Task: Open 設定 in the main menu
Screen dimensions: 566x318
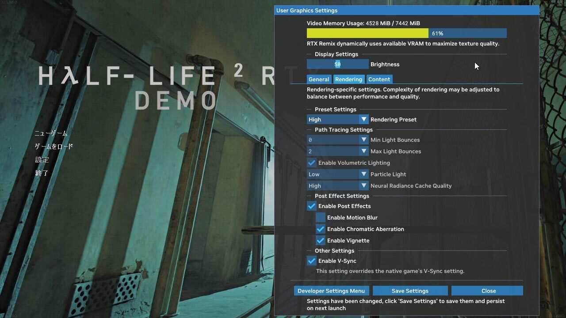Action: [x=42, y=160]
